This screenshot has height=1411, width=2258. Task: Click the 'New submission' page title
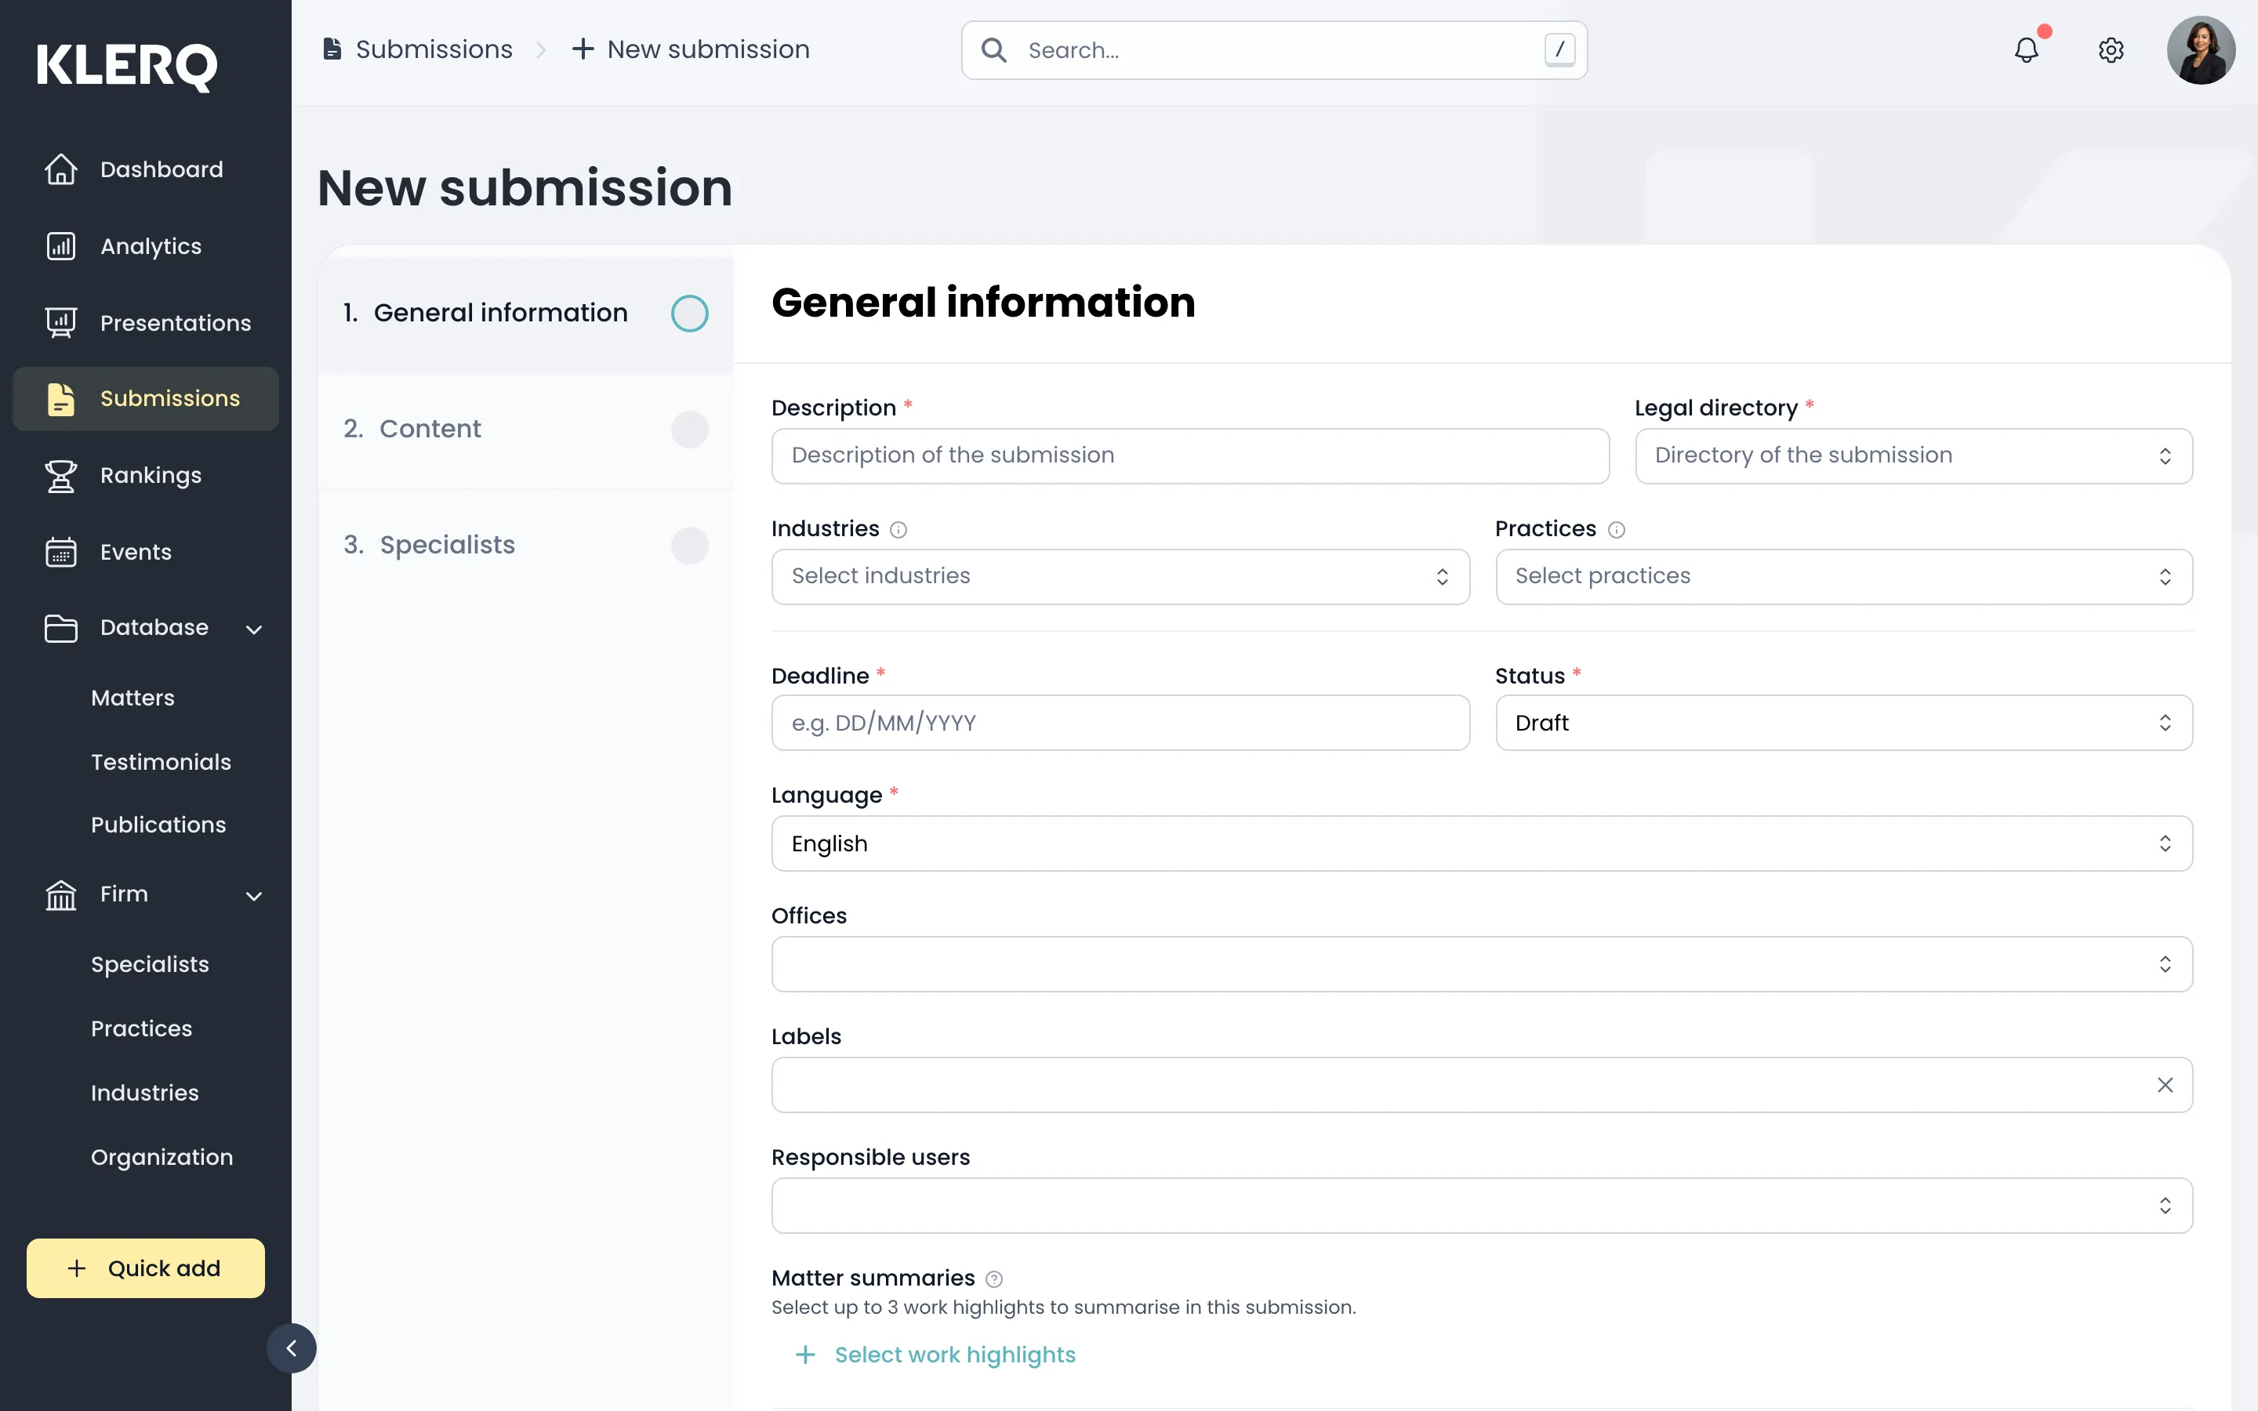click(525, 187)
